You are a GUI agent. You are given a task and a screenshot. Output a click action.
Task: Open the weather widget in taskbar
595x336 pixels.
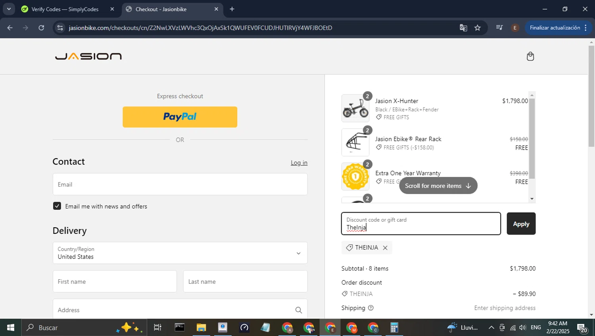(463, 328)
